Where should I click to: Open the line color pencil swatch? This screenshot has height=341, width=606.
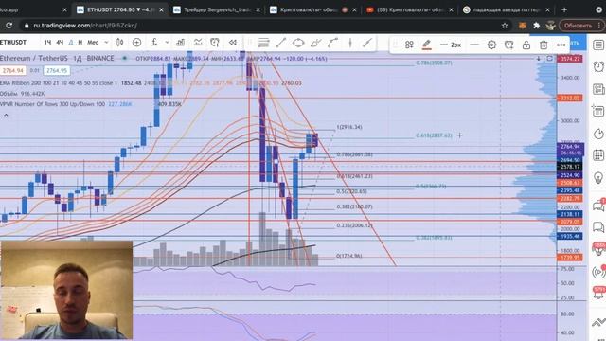[427, 45]
